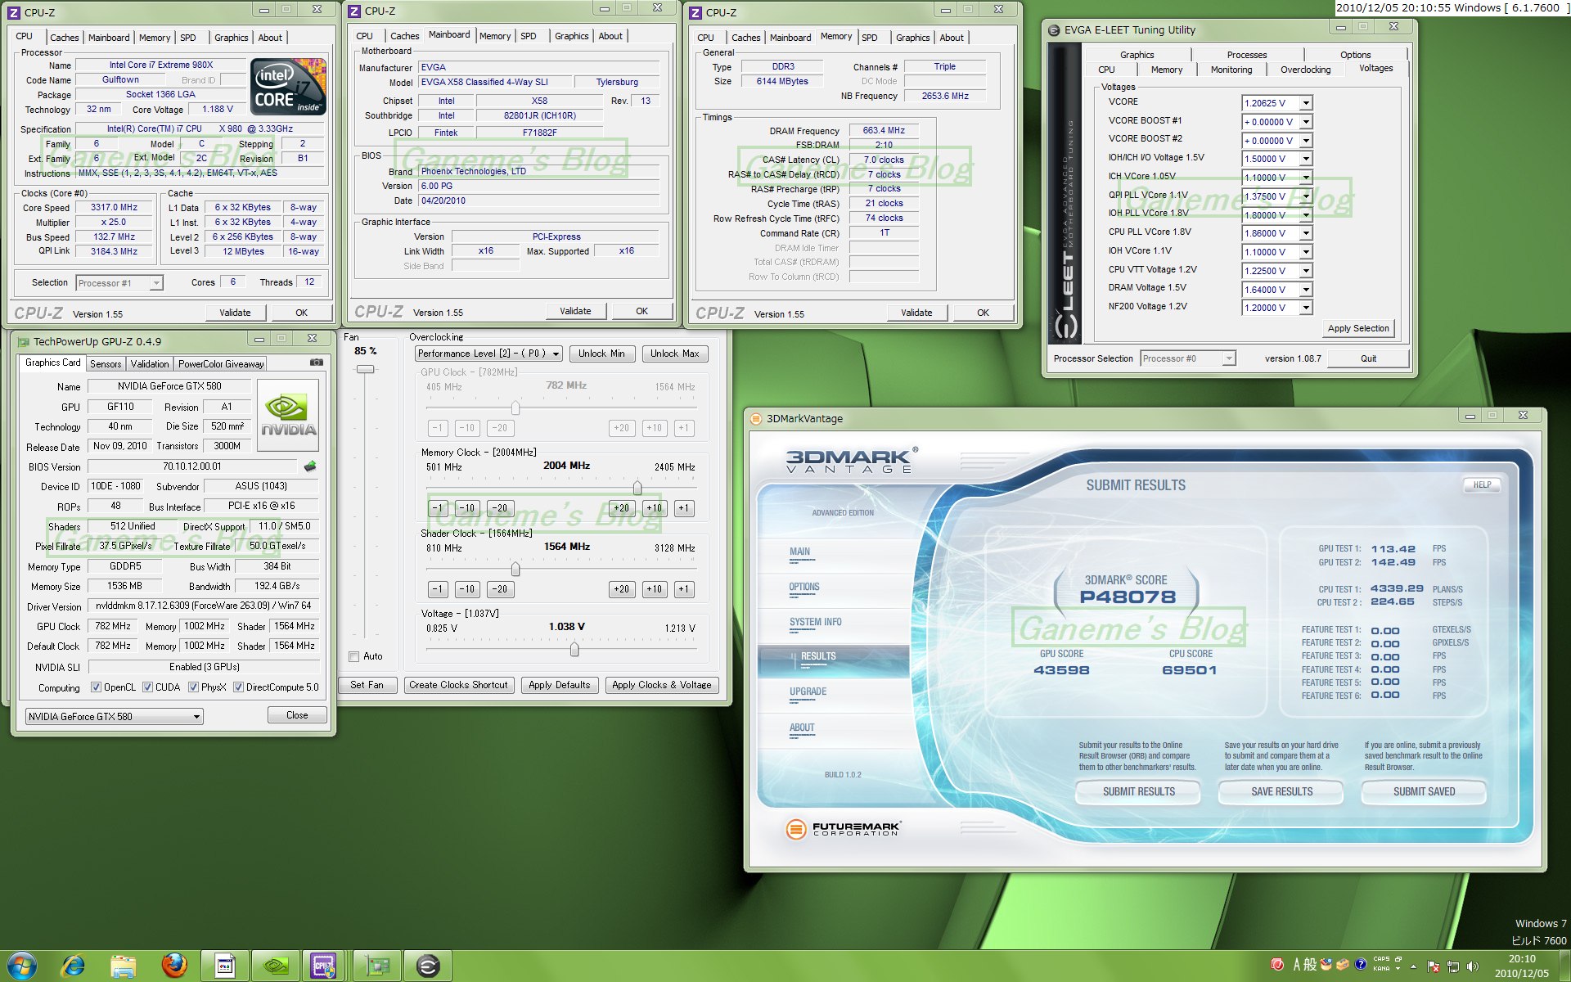
Task: Uncheck the OpenCL computing checkbox
Action: [x=96, y=687]
